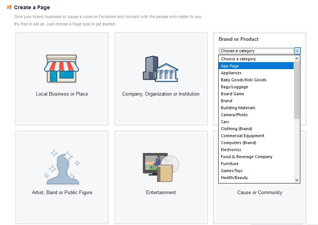Screen dimensions: 318x225
Task: Click the Cause or Community label
Action: pos(260,192)
